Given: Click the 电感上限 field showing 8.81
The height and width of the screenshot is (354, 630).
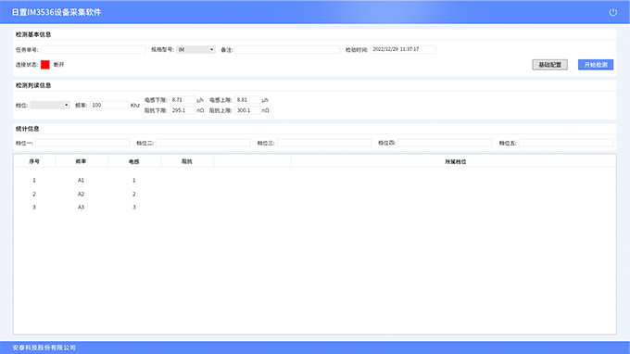Looking at the screenshot, I should tap(247, 100).
